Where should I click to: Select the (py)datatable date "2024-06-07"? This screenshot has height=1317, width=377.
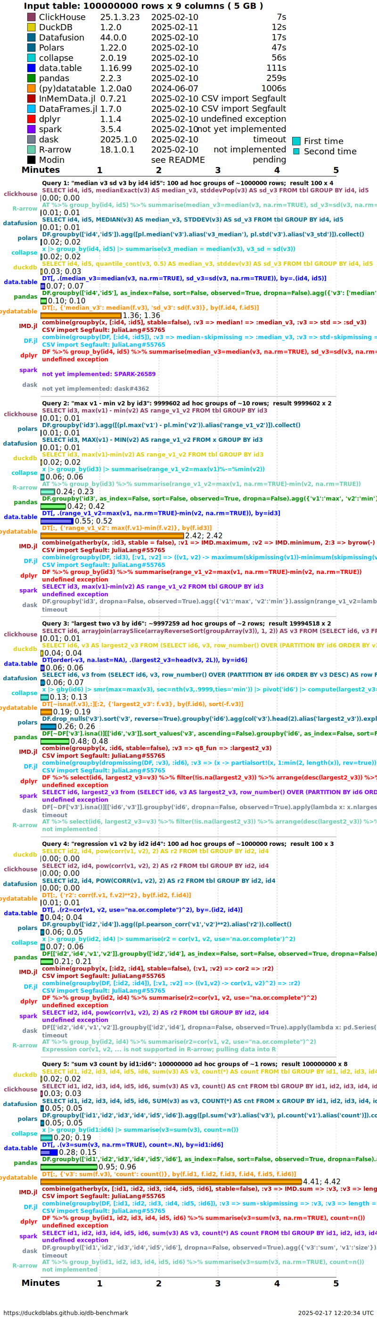coord(174,88)
